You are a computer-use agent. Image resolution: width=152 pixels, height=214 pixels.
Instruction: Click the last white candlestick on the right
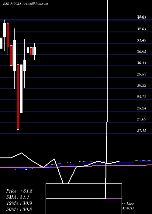[35, 51]
